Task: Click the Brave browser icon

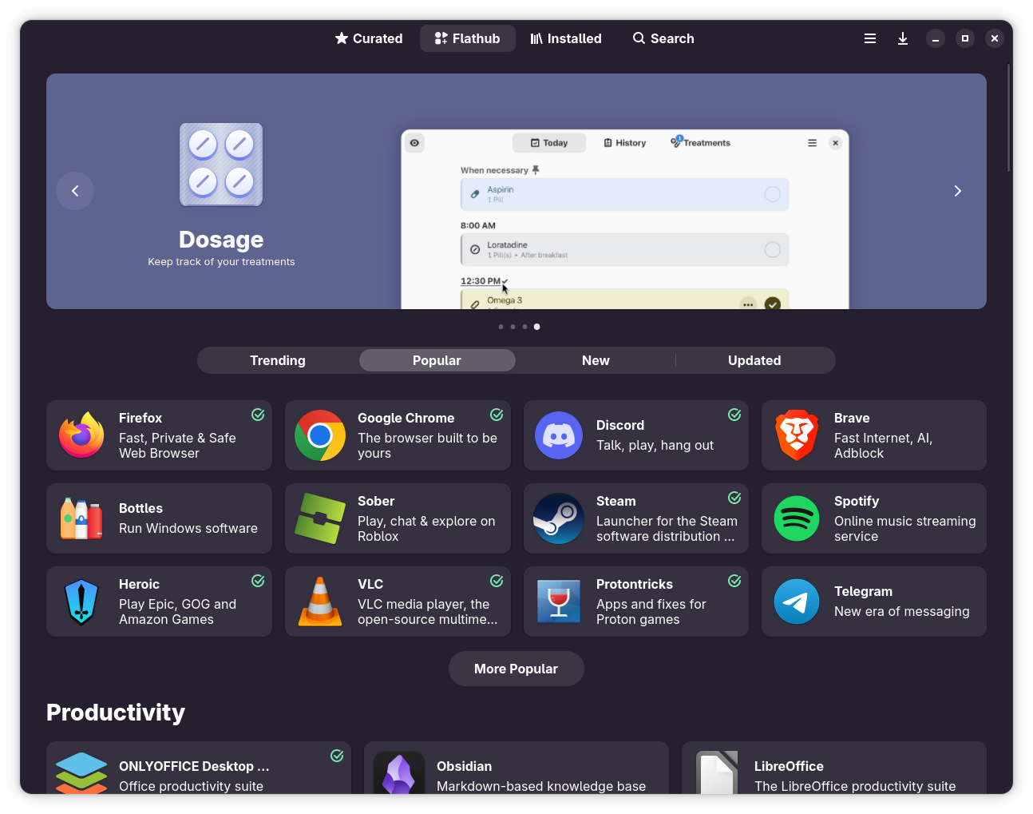Action: point(796,435)
